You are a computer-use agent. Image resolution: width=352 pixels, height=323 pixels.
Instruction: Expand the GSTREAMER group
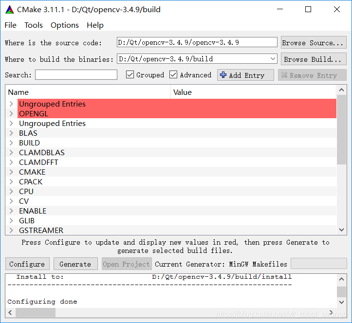(11, 230)
